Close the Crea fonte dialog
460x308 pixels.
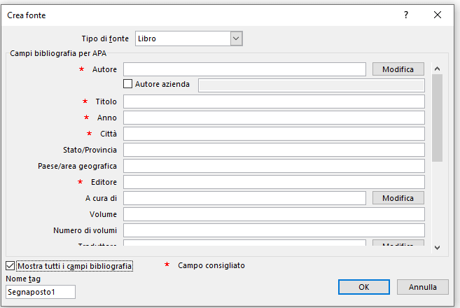[x=438, y=15]
